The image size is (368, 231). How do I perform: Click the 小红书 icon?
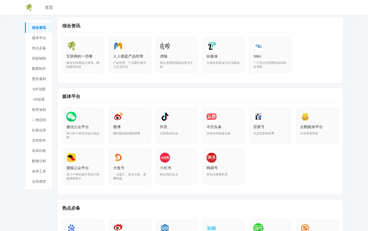[x=165, y=158]
